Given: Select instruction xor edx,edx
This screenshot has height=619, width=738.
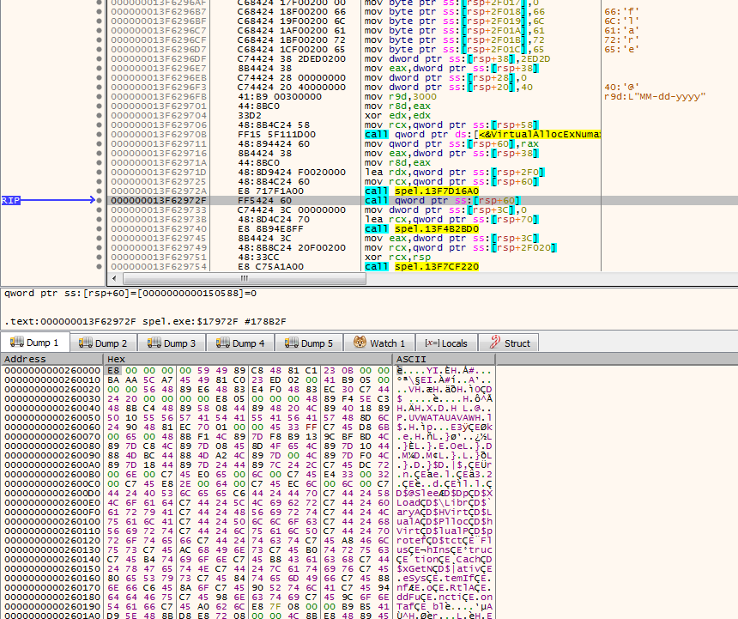Looking at the screenshot, I should [x=390, y=115].
